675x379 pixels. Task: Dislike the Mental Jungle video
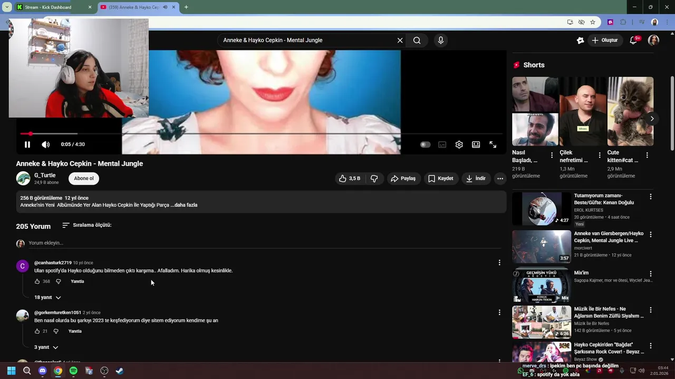[374, 178]
